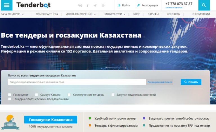Click Удобный мониторинг лотов text
The image size is (216, 132).
115,119
